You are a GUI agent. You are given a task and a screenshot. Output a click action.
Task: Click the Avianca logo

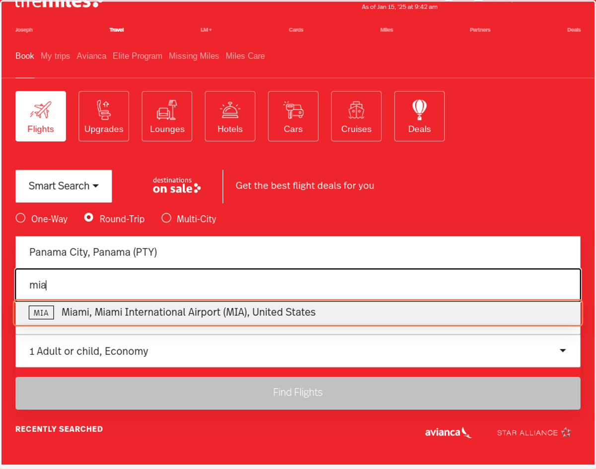tap(448, 432)
